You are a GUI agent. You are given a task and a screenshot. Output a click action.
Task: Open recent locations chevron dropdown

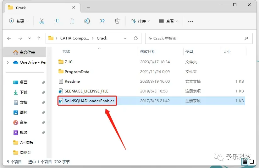pos(30,38)
